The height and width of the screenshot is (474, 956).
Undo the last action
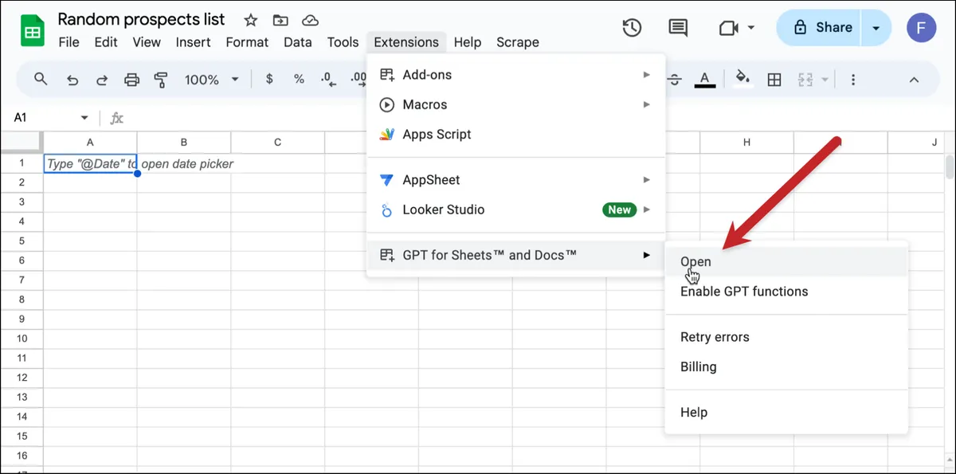pyautogui.click(x=72, y=80)
